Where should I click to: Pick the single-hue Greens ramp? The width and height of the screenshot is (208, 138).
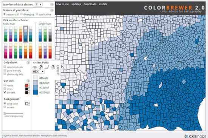pyautogui.click(x=45, y=34)
